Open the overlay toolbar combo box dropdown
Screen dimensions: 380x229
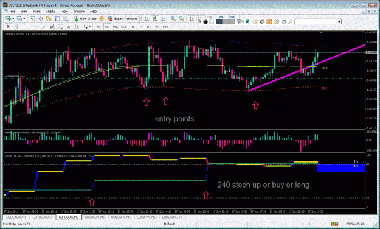pos(339,22)
